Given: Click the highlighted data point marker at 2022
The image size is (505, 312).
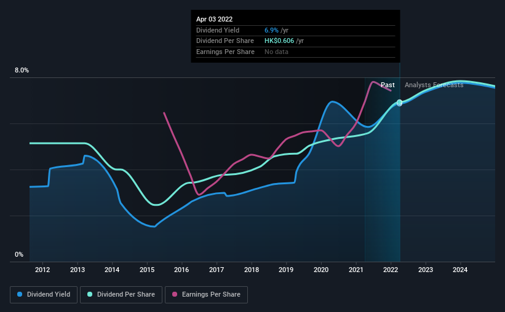Looking at the screenshot, I should pyautogui.click(x=399, y=103).
